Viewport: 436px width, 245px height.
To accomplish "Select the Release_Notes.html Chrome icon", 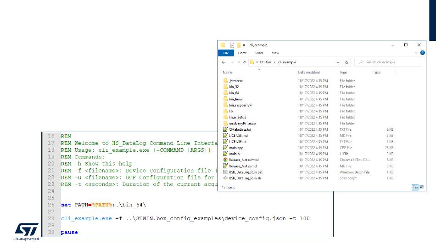I will pyautogui.click(x=225, y=160).
